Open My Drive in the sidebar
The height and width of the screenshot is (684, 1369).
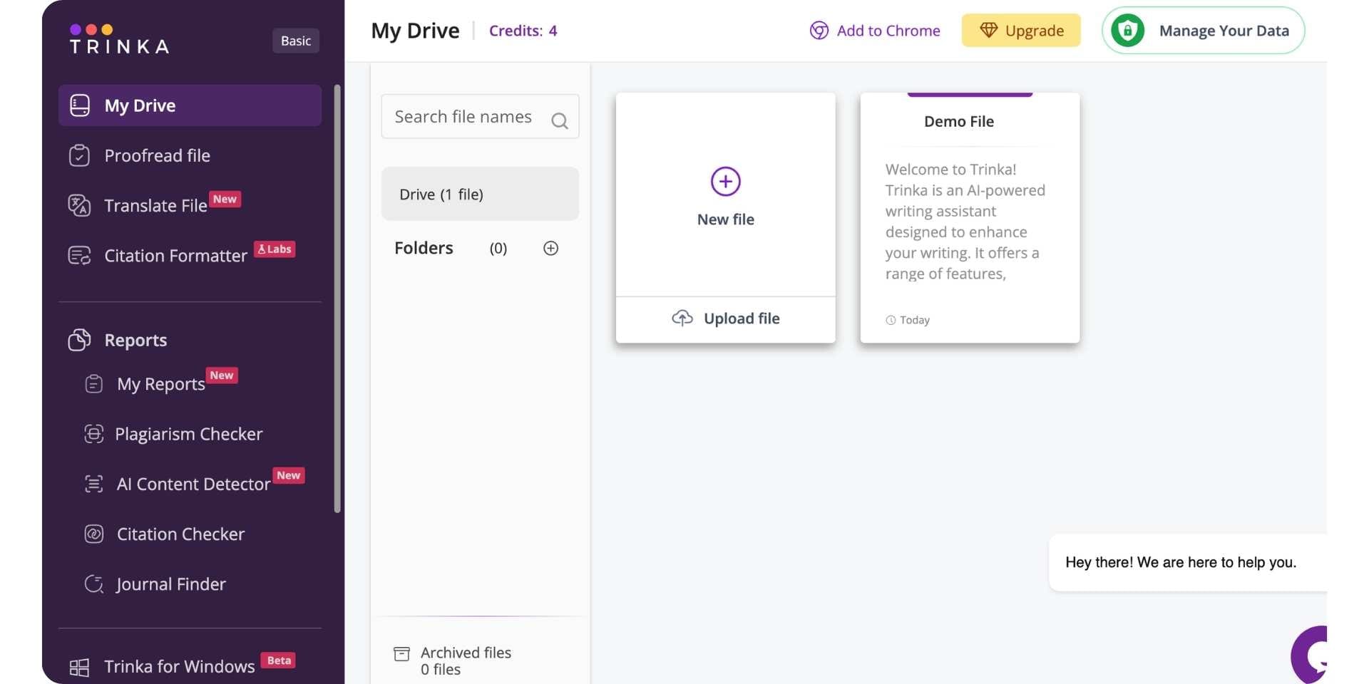tap(190, 105)
